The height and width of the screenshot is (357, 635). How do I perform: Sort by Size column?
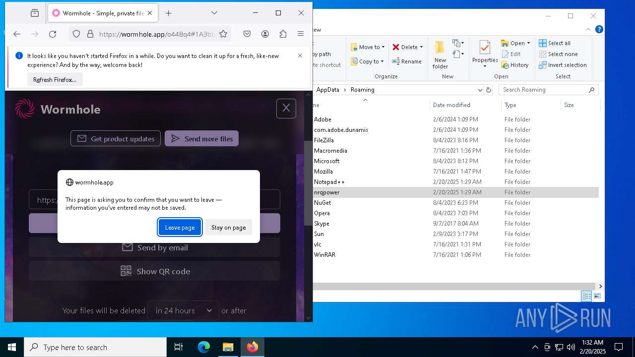coord(580,105)
